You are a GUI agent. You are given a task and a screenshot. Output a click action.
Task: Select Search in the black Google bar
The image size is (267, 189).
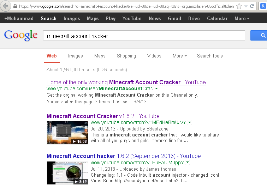pos(48,18)
